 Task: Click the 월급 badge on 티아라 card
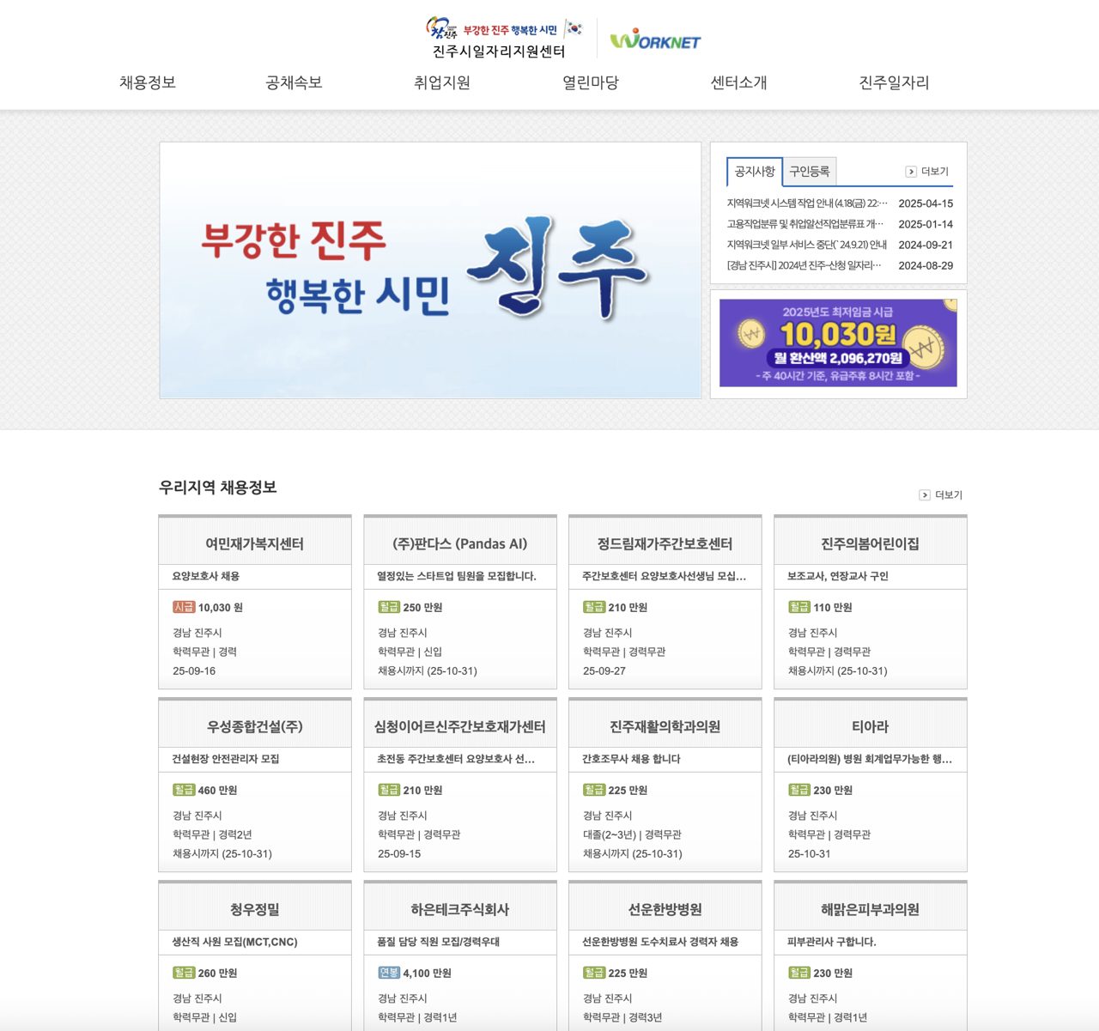tap(799, 790)
